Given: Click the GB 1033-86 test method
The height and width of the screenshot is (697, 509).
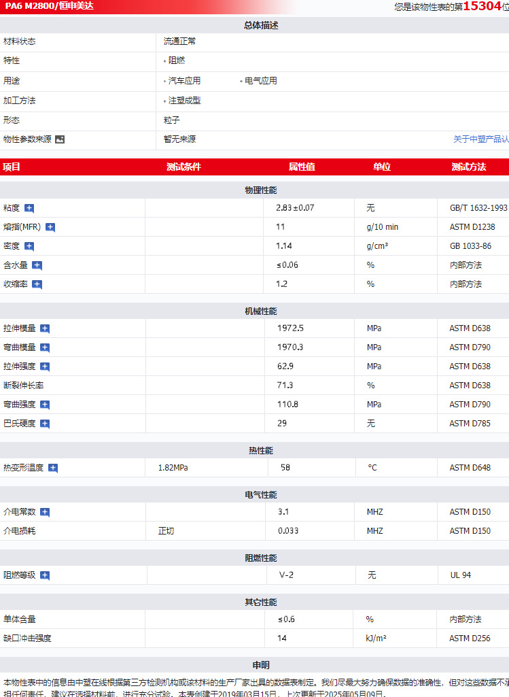Looking at the screenshot, I should (x=470, y=246).
